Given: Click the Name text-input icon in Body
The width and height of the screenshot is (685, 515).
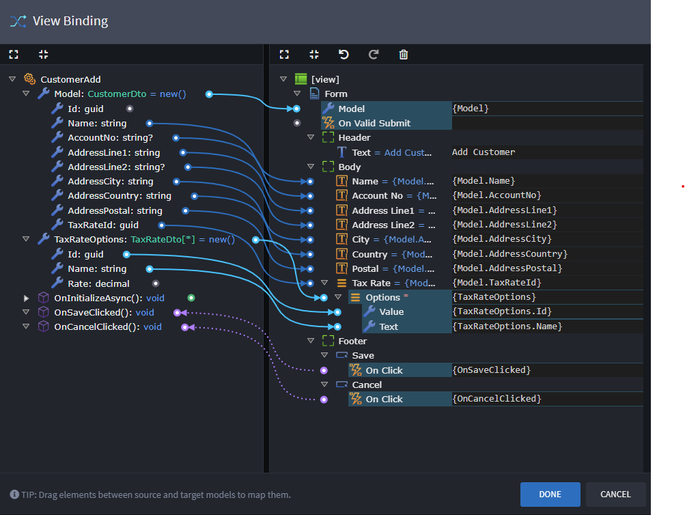Looking at the screenshot, I should 341,181.
